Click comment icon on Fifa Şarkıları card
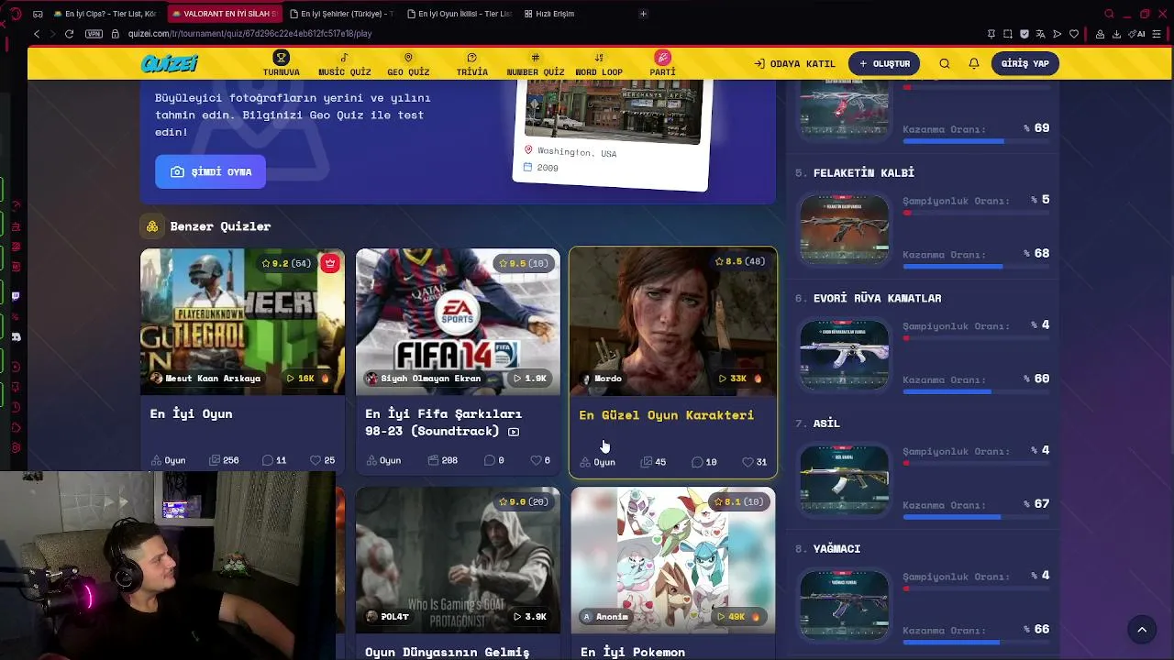The image size is (1174, 660). coord(489,460)
